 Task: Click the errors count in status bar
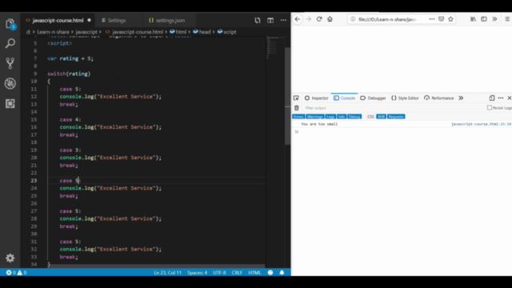(x=11, y=273)
